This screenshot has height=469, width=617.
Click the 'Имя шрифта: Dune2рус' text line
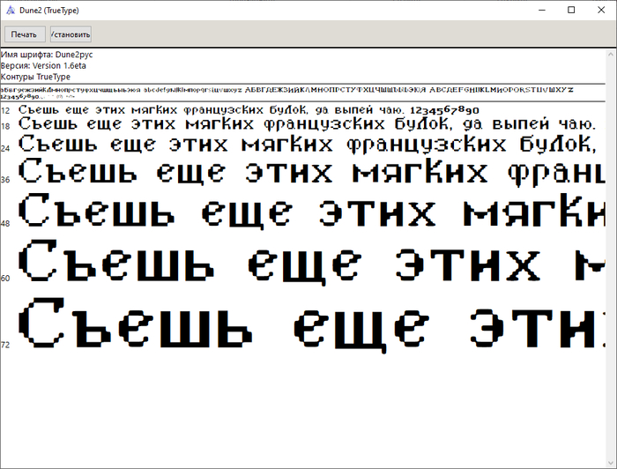[47, 55]
